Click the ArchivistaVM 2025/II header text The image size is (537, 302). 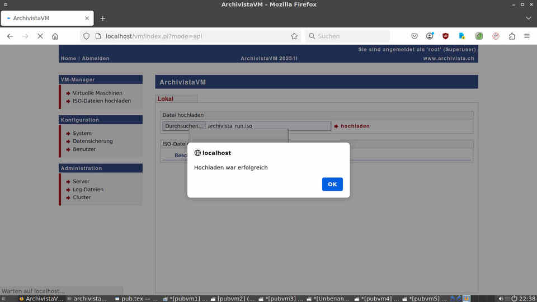(x=269, y=59)
